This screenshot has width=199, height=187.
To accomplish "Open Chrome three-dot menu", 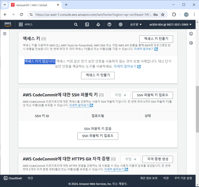I will (194, 15).
